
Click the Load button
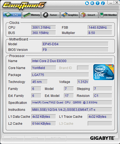click(35, 138)
